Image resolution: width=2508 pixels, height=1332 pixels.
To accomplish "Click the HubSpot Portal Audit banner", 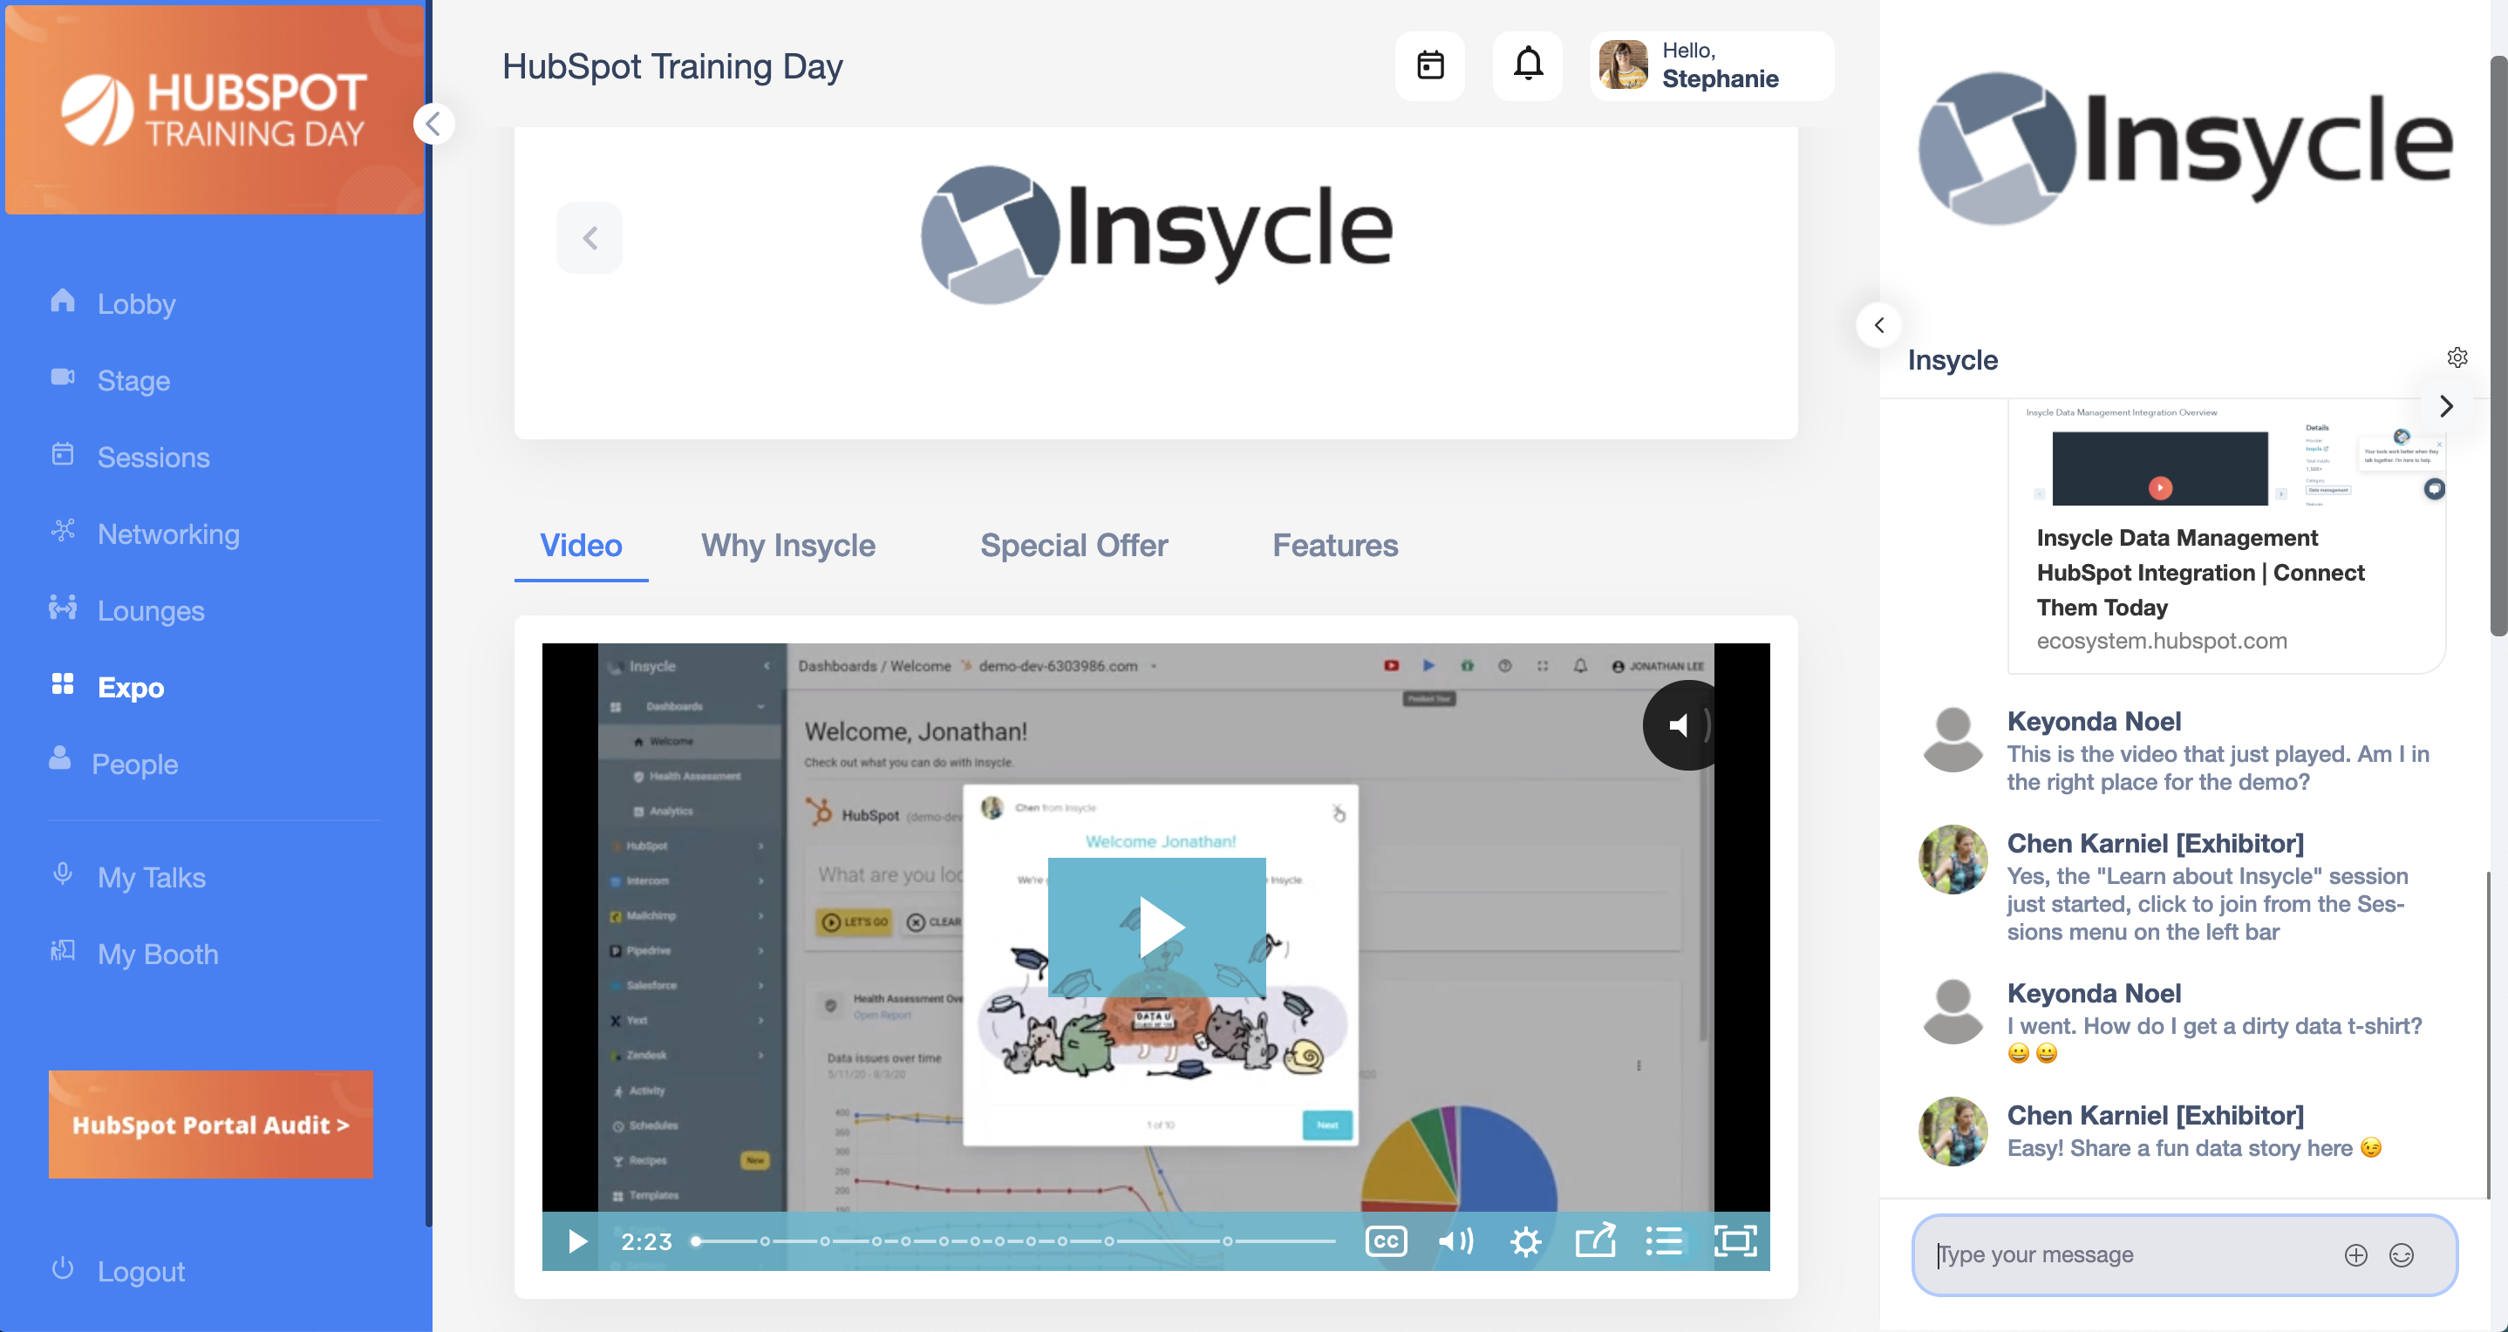I will (210, 1125).
